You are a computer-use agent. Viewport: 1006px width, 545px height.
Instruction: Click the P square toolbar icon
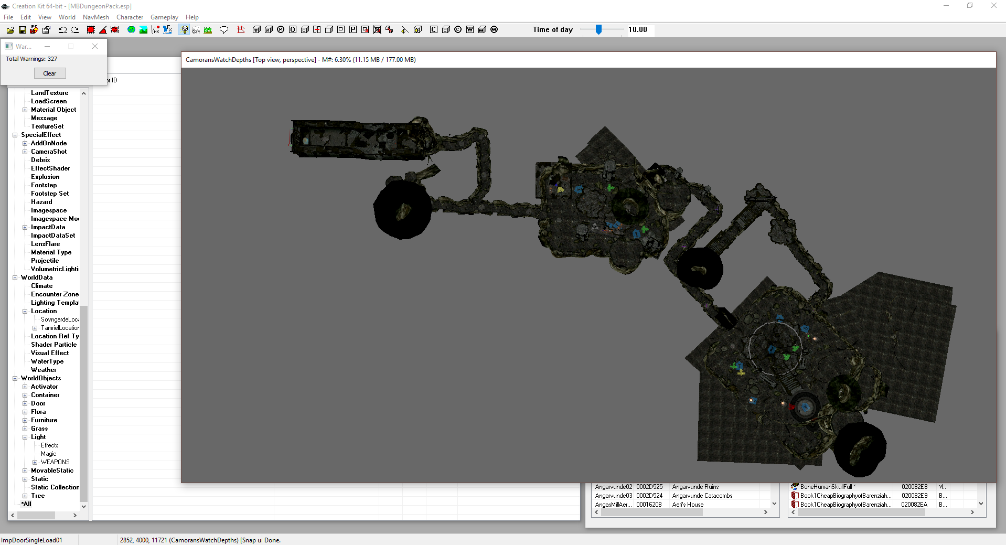pos(353,30)
